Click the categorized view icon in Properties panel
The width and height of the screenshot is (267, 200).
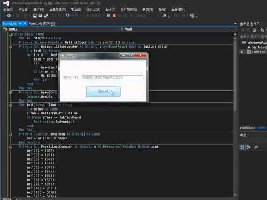243,147
